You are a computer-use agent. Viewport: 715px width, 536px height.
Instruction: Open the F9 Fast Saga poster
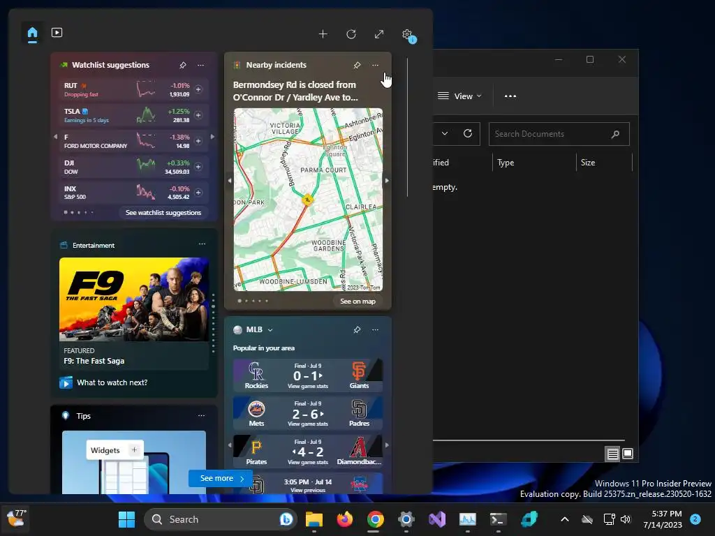click(134, 299)
